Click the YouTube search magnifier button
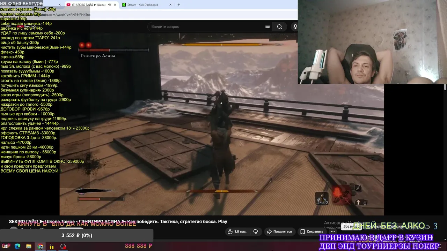 (x=279, y=27)
